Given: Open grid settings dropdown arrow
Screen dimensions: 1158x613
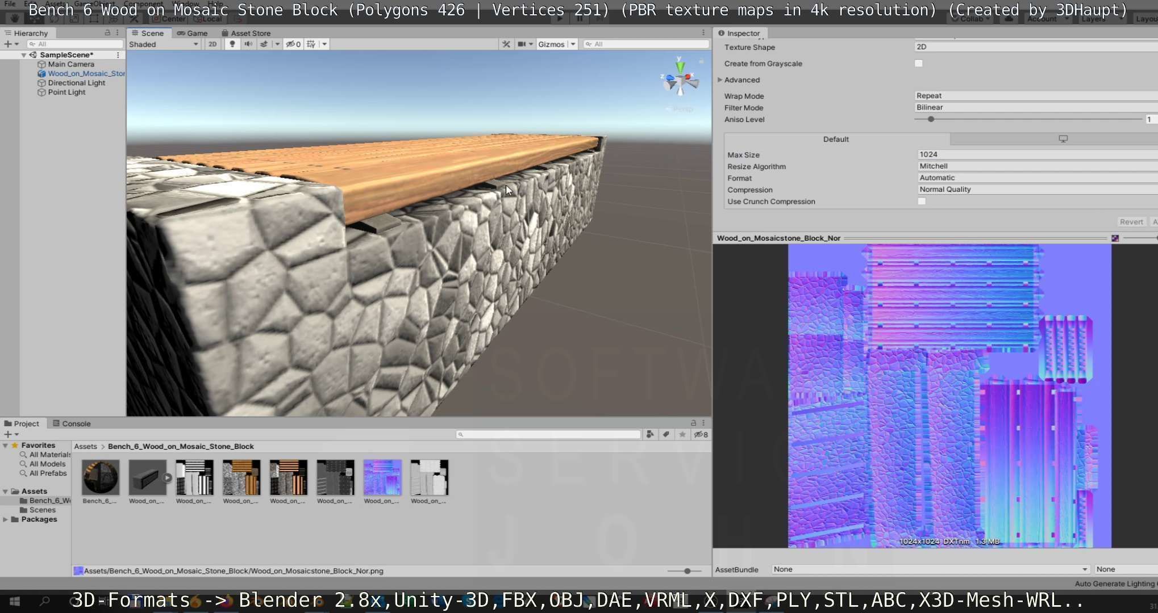Looking at the screenshot, I should (324, 44).
